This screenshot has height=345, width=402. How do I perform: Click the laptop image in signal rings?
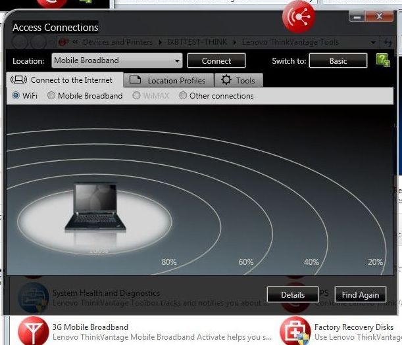coord(95,207)
